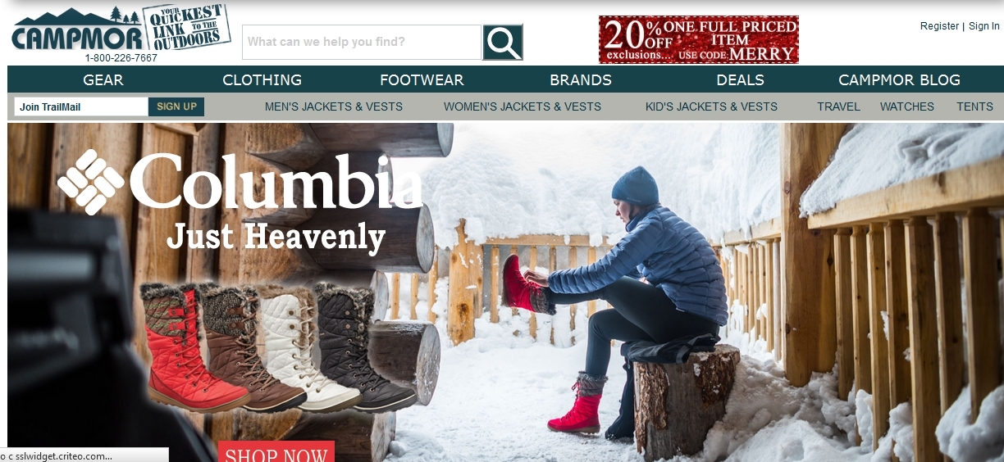This screenshot has height=462, width=1004.
Task: Focus the Join TrailMail email field
Action: pyautogui.click(x=81, y=106)
